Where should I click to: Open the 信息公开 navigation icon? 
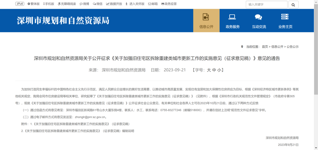[206, 17]
